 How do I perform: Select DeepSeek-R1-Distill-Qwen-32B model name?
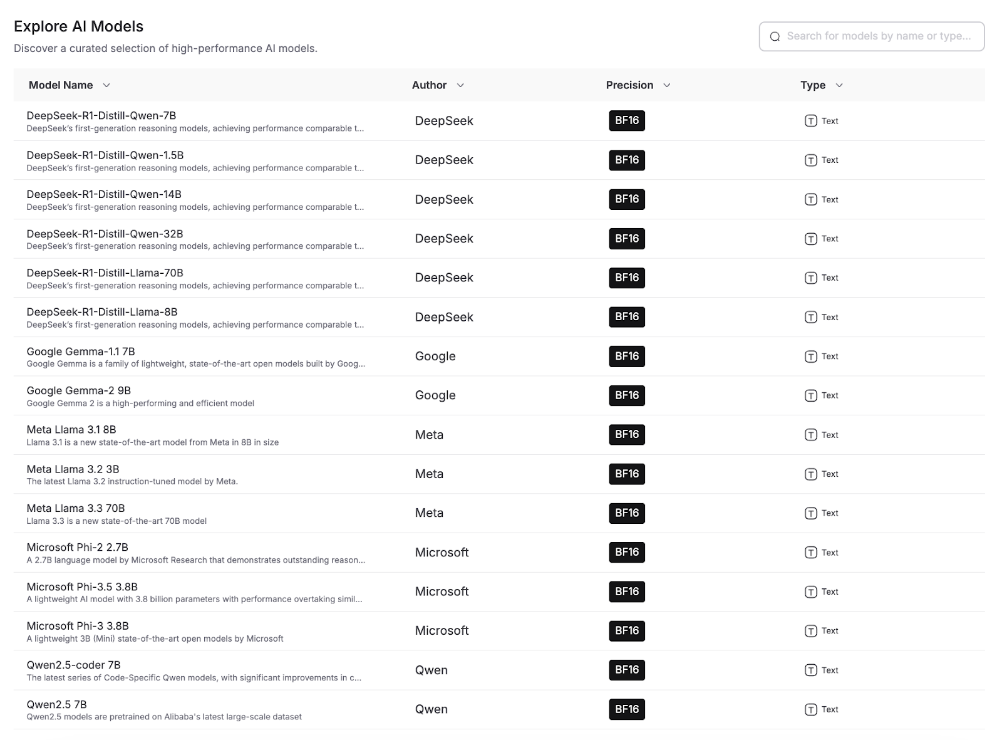click(105, 234)
